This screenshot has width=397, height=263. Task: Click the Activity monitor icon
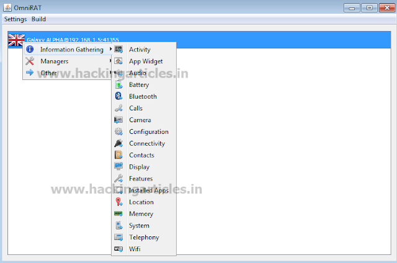(x=118, y=49)
